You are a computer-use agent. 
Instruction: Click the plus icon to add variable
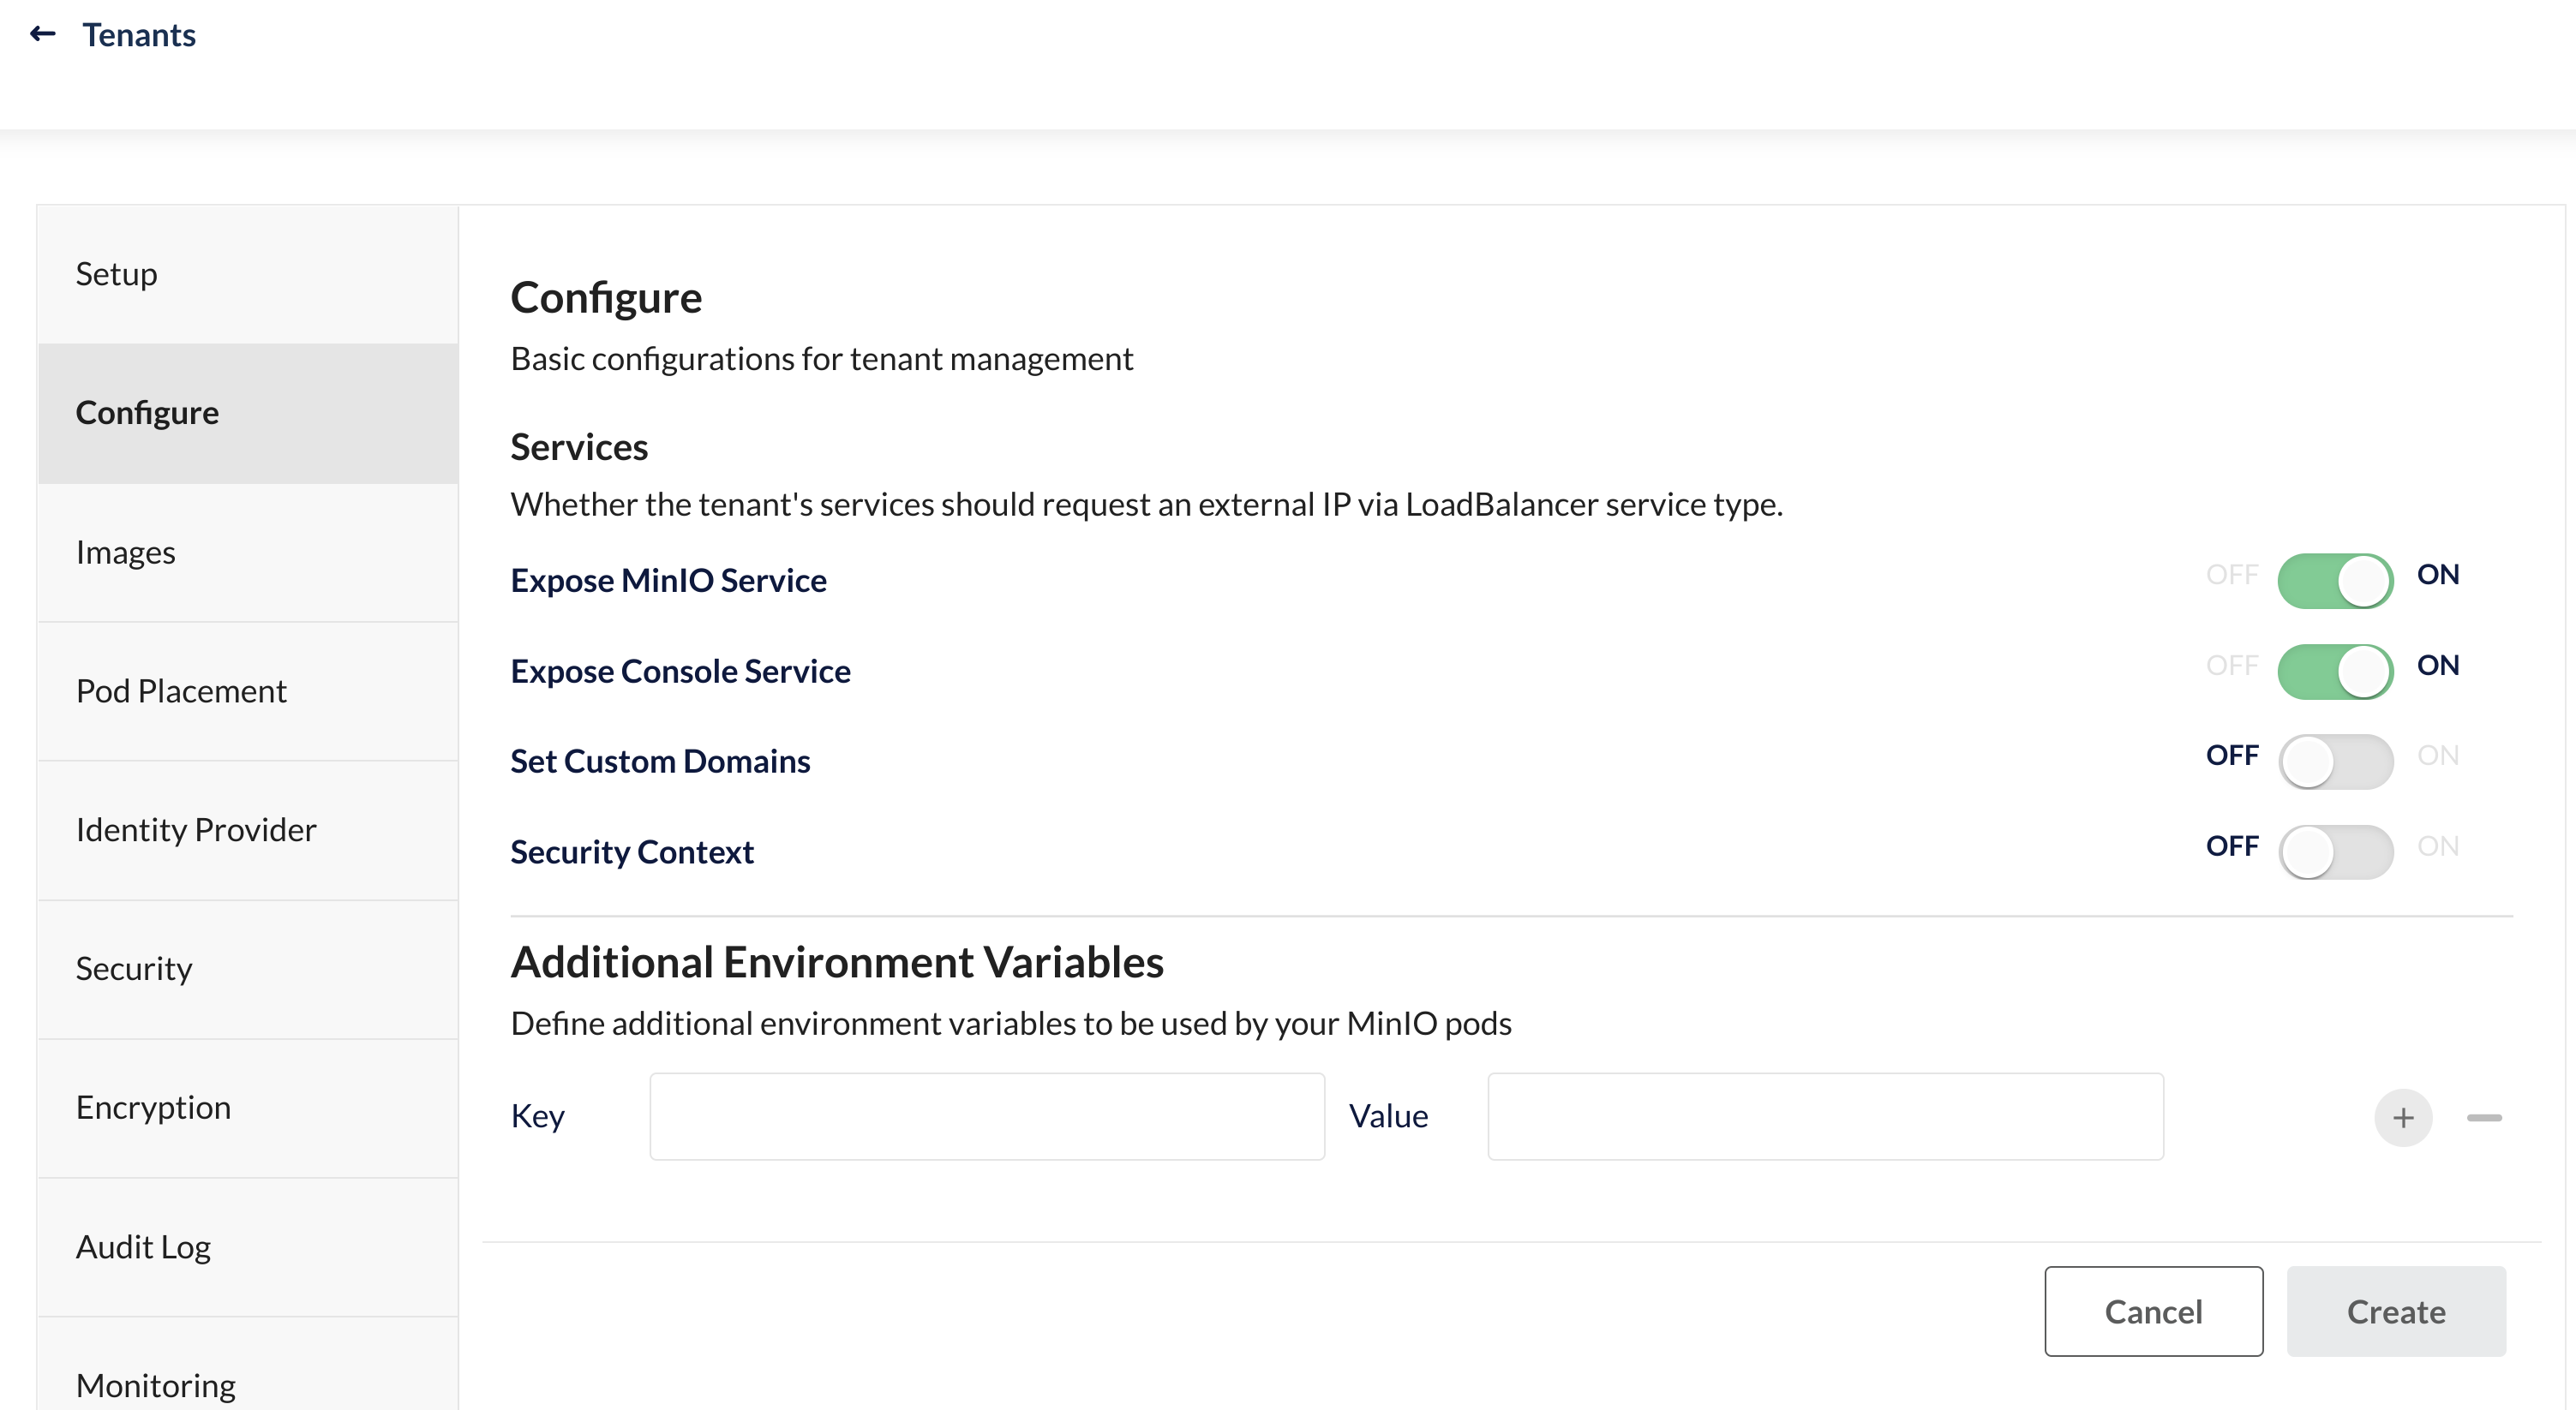pos(2403,1117)
